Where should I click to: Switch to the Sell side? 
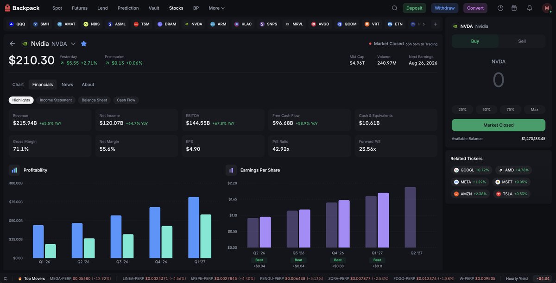click(522, 41)
